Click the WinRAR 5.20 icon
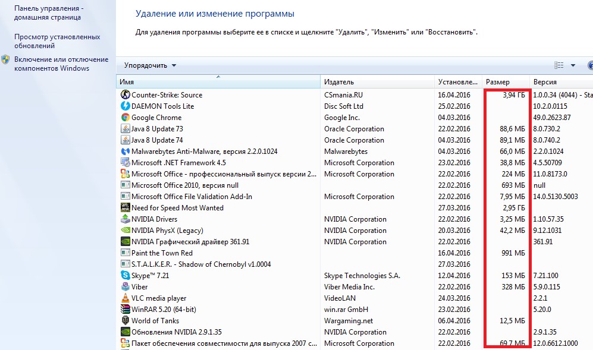This screenshot has height=350, width=593. pos(125,310)
